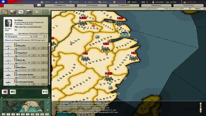Select the 2. Ouzujian Dadui row
This screenshot has width=206, height=116.
26,82
